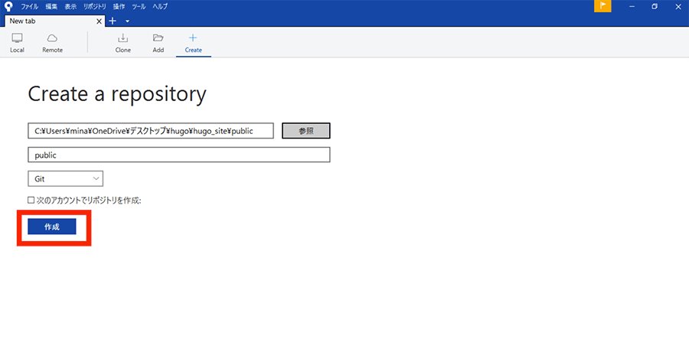This screenshot has height=356, width=689.
Task: Open the 編集 menu
Action: [51, 7]
